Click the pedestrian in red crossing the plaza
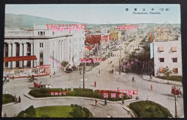 coord(95,83)
